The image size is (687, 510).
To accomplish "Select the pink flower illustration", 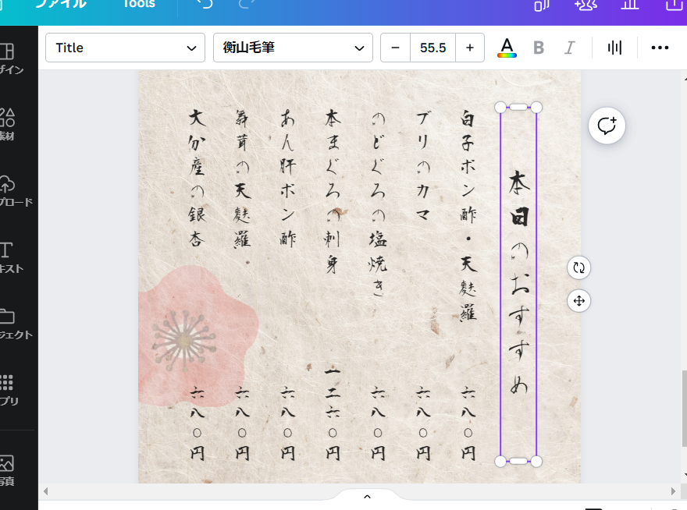I will (198, 336).
